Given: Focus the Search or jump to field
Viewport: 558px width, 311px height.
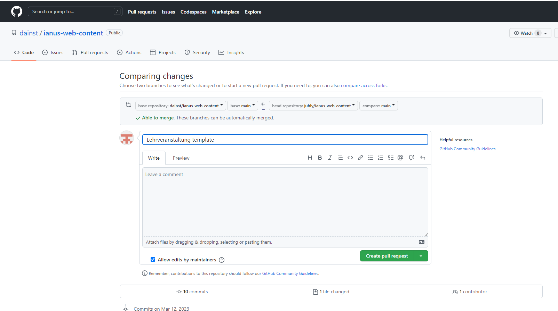Looking at the screenshot, I should [x=75, y=11].
